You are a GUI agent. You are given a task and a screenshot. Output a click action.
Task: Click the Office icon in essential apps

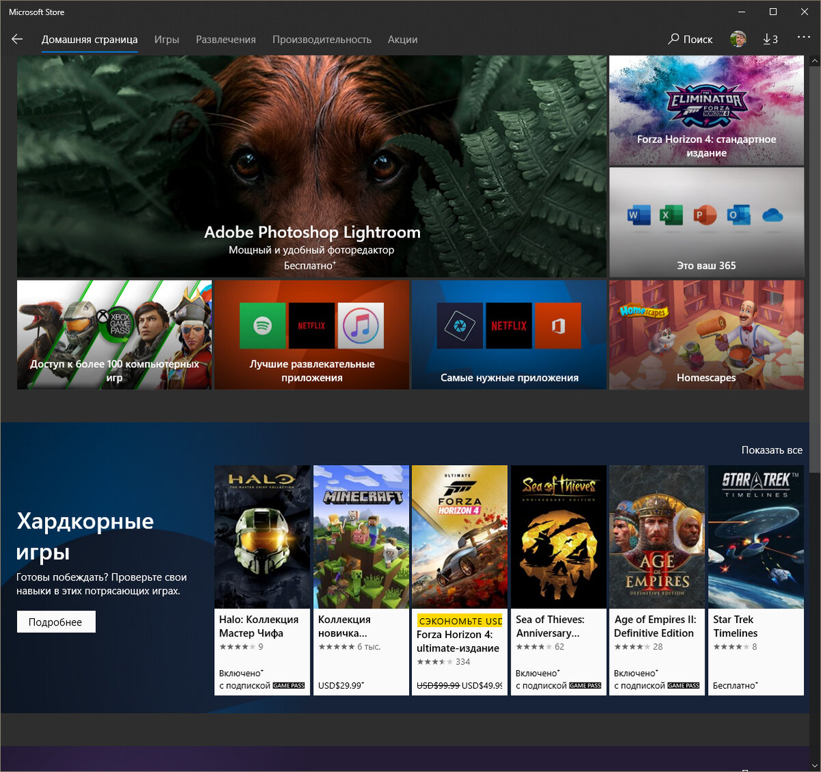tap(558, 326)
